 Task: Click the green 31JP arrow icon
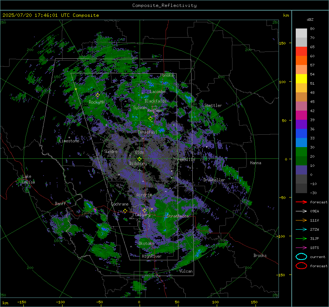[301, 238]
